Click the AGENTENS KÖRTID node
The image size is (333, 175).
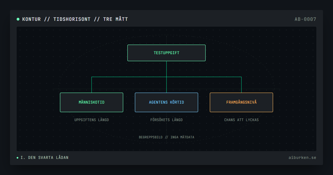point(167,102)
